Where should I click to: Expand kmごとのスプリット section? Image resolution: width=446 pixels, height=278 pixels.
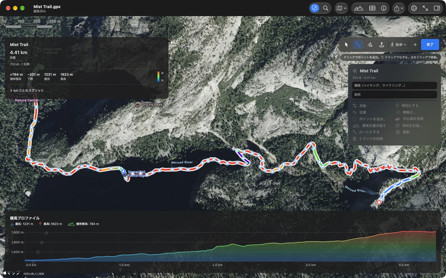27,90
